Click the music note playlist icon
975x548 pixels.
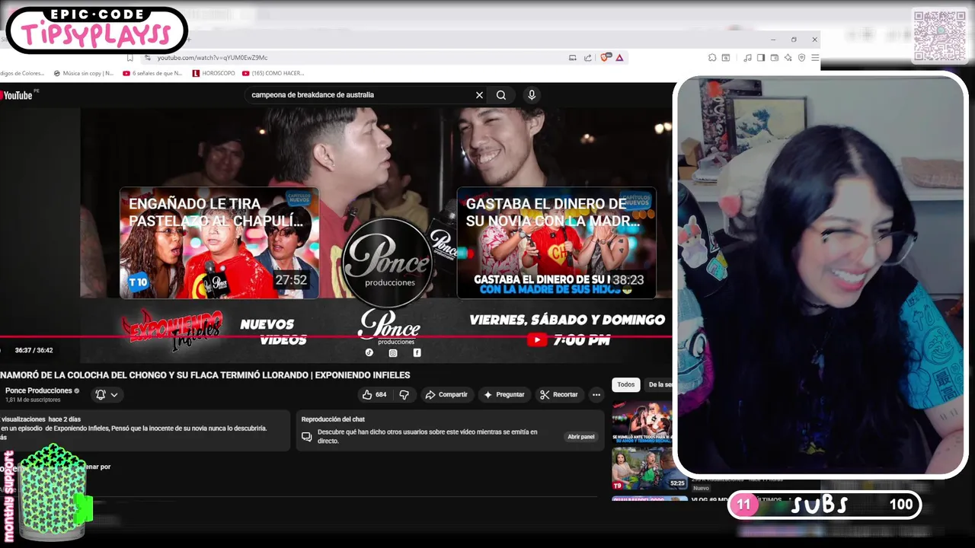[x=747, y=58]
